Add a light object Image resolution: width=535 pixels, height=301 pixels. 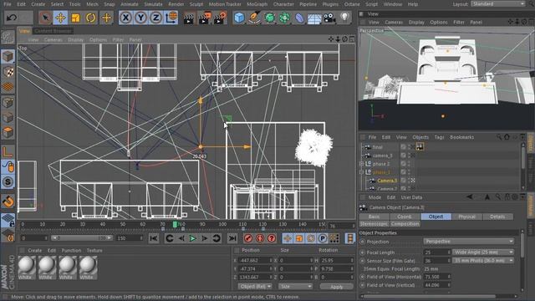344,18
